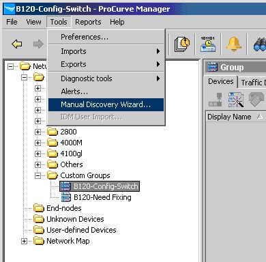266x262 pixels.
Task: Select the 2800 folder
Action: (x=68, y=132)
